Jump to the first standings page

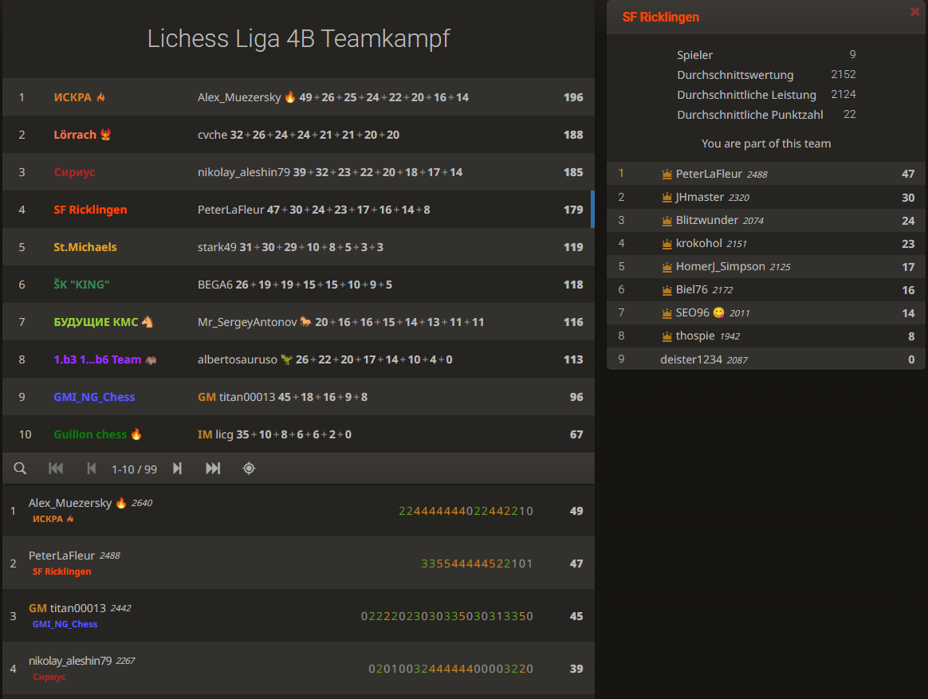click(56, 469)
